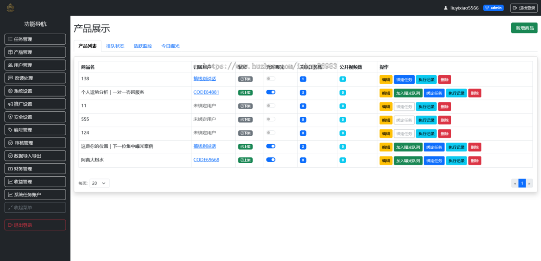Click the site logo at top left
Screen dimensions: 541x261
pyautogui.click(x=10, y=8)
